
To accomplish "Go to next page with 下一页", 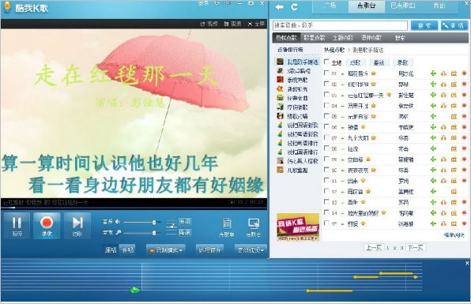I will coord(416,248).
